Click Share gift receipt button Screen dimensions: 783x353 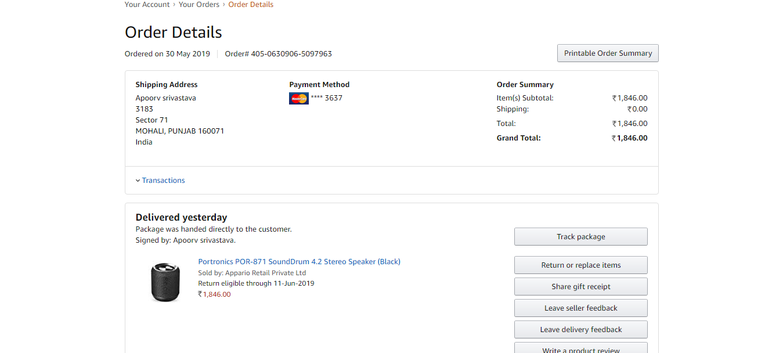tap(581, 286)
